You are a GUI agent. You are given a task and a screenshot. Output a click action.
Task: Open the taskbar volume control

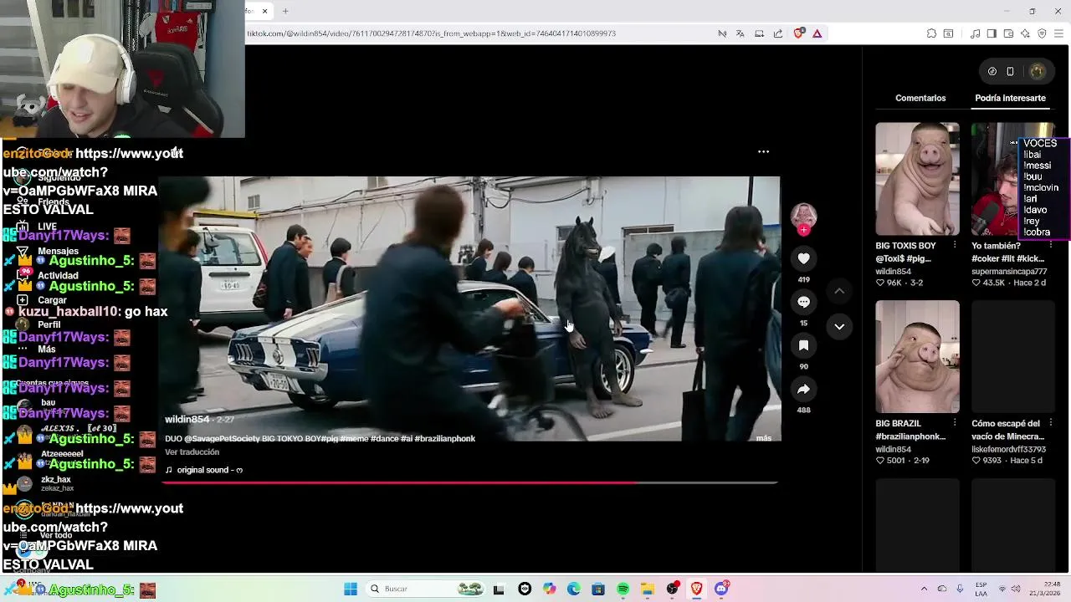click(1017, 589)
